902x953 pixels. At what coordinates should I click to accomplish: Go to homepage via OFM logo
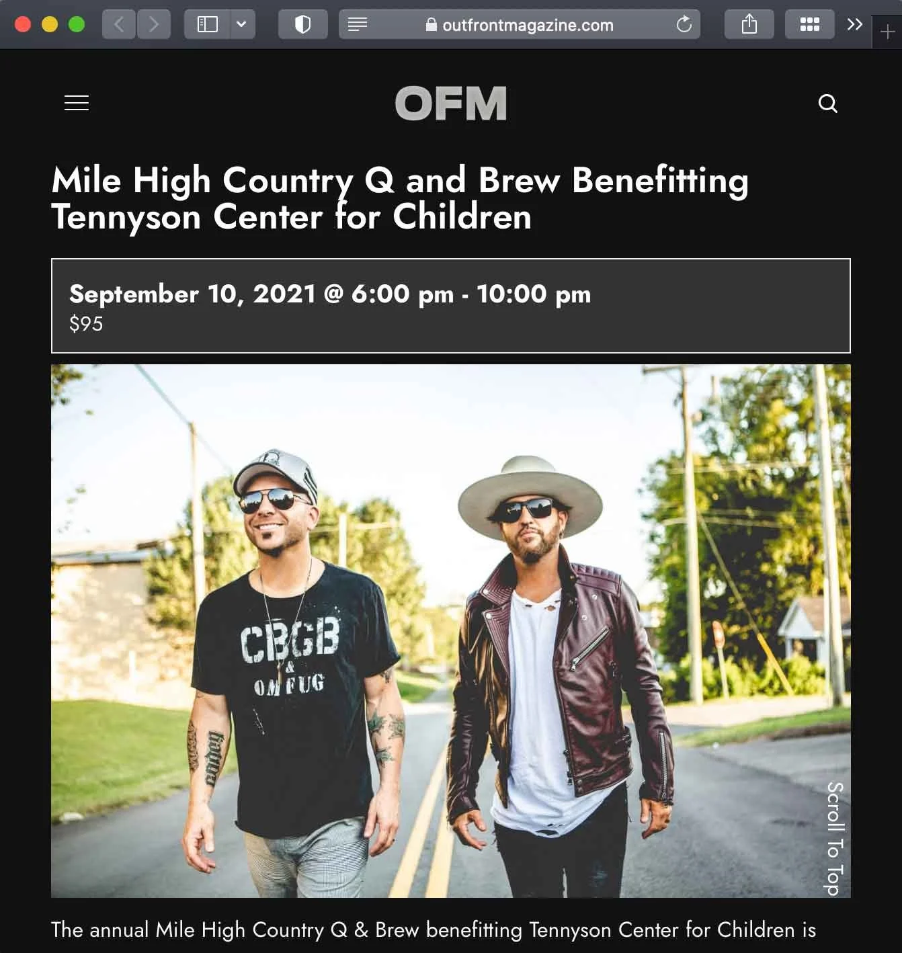[450, 103]
